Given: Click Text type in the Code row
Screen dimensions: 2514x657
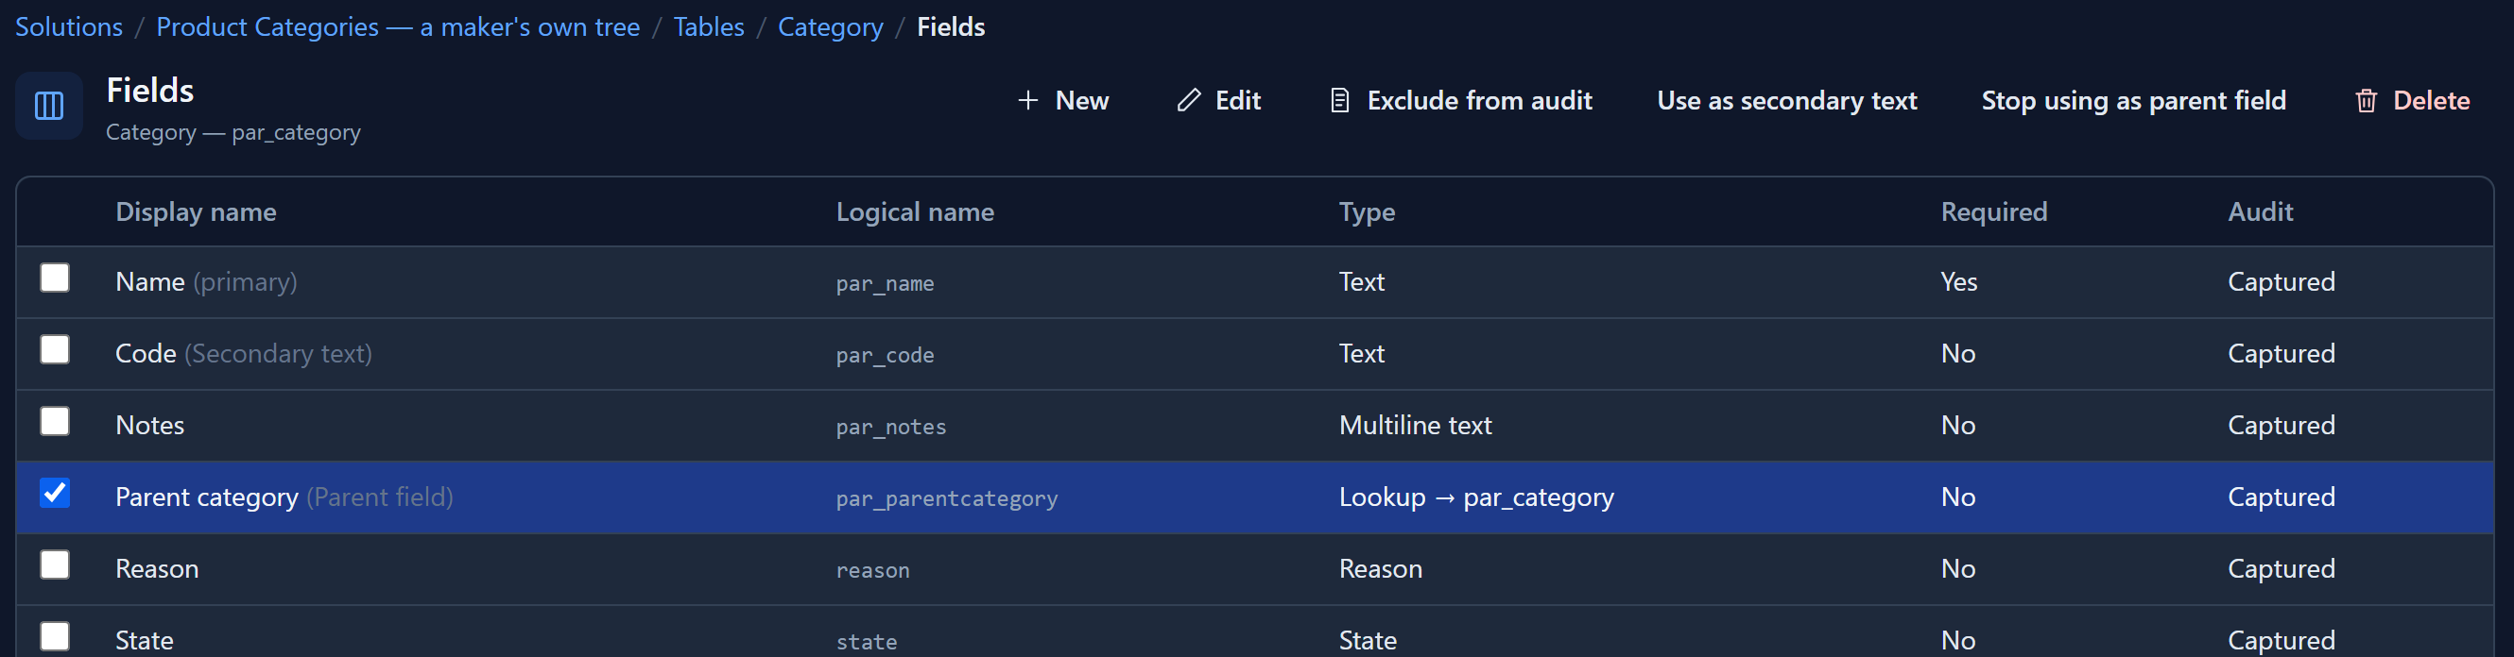Looking at the screenshot, I should tap(1361, 353).
